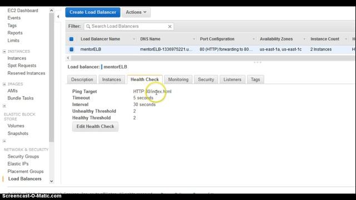Select the mentorELB-1336975221 DNS name cell
356x200 pixels.
(x=166, y=49)
